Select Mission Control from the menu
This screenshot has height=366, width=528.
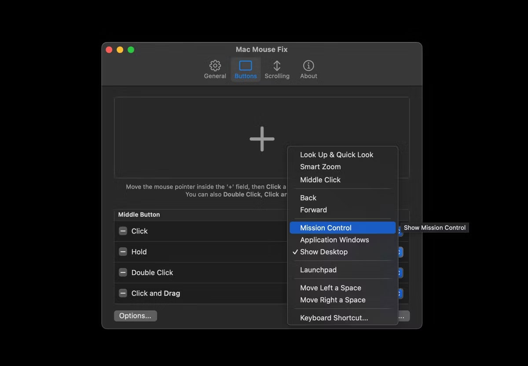click(326, 227)
